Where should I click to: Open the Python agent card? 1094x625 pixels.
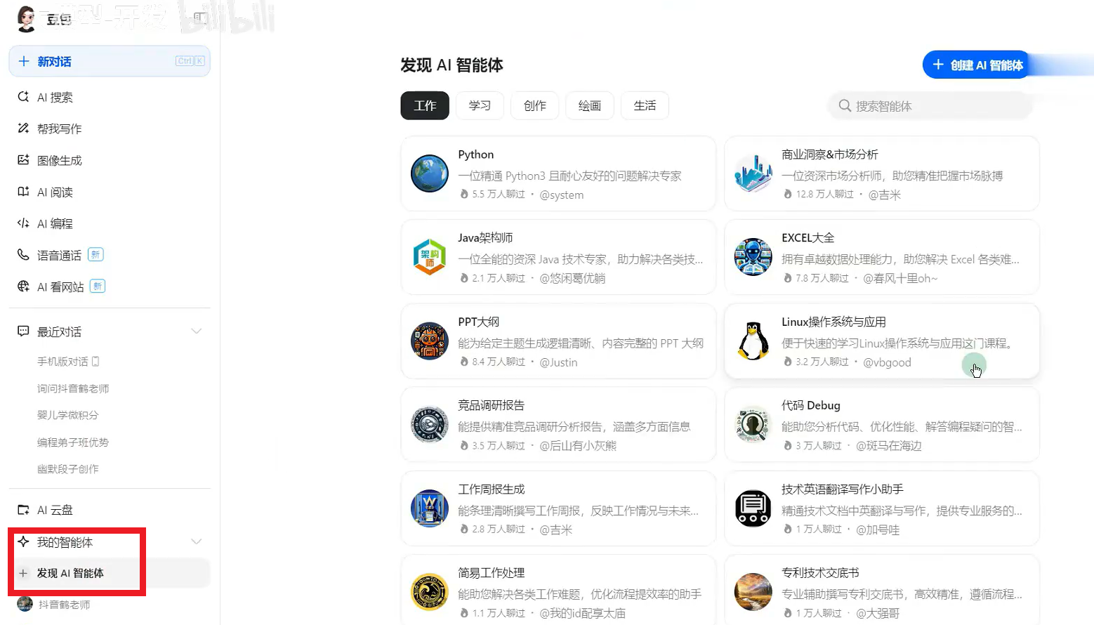tap(558, 173)
